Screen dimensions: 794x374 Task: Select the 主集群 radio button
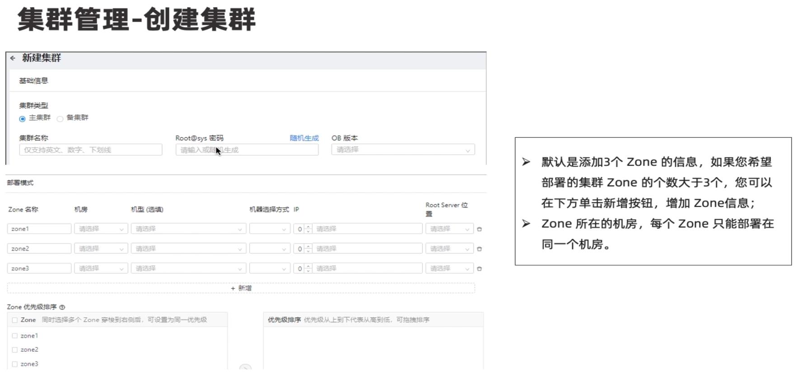[22, 119]
